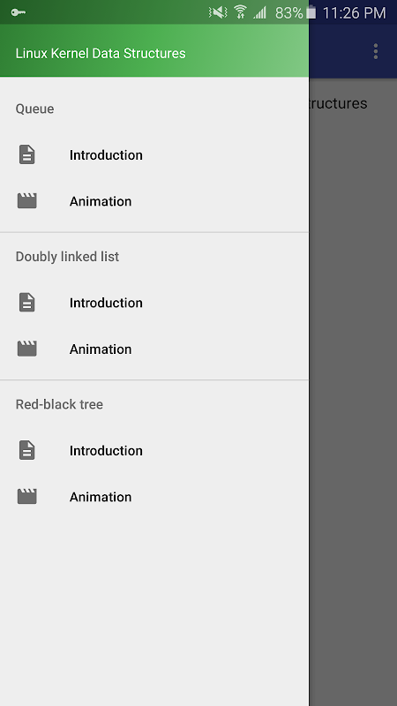Viewport: 397px width, 706px height.
Task: Tap the document icon under Queue
Action: point(27,154)
